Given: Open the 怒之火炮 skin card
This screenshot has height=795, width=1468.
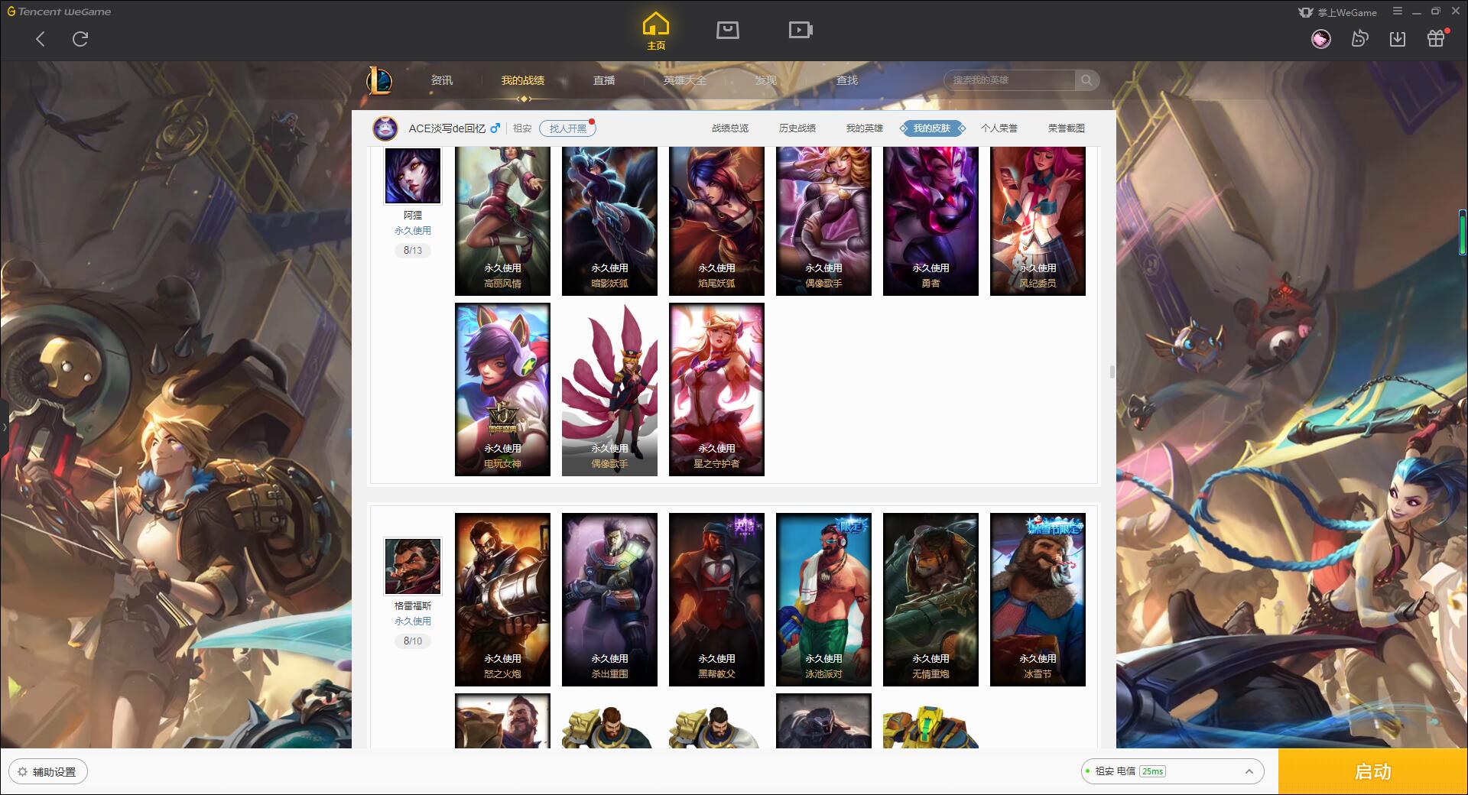Looking at the screenshot, I should click(x=502, y=600).
